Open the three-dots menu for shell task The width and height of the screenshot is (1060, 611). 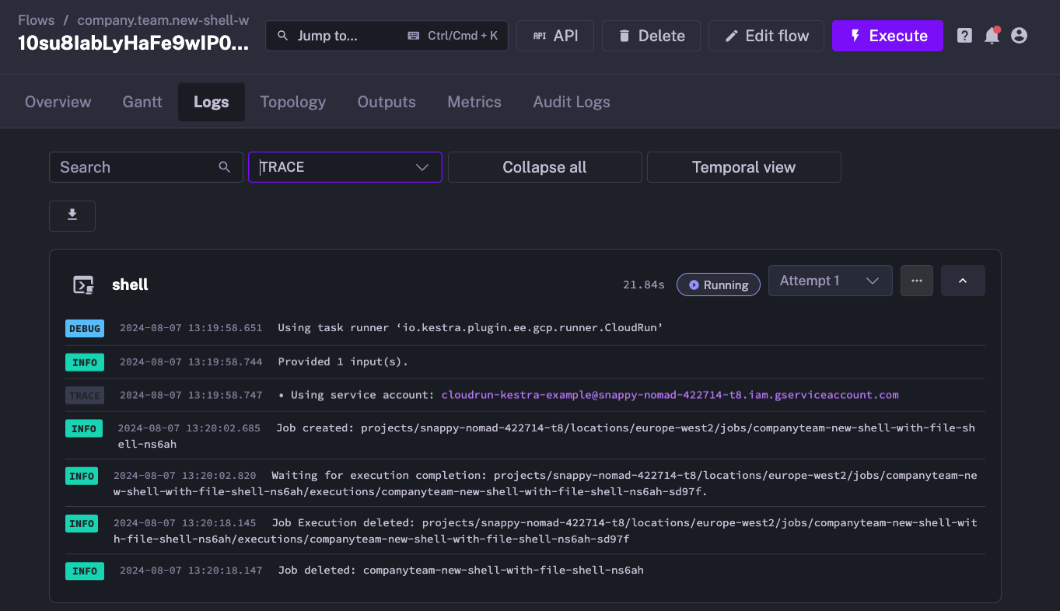[916, 281]
